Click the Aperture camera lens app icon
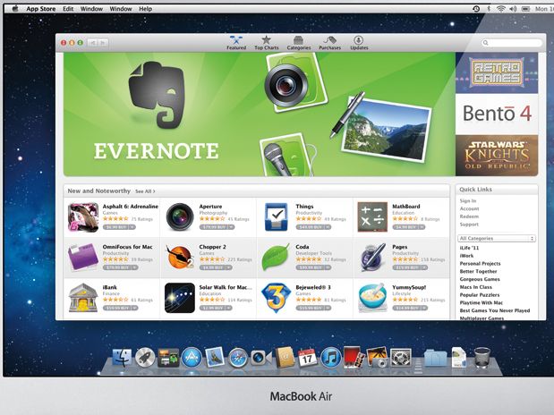 [x=179, y=216]
